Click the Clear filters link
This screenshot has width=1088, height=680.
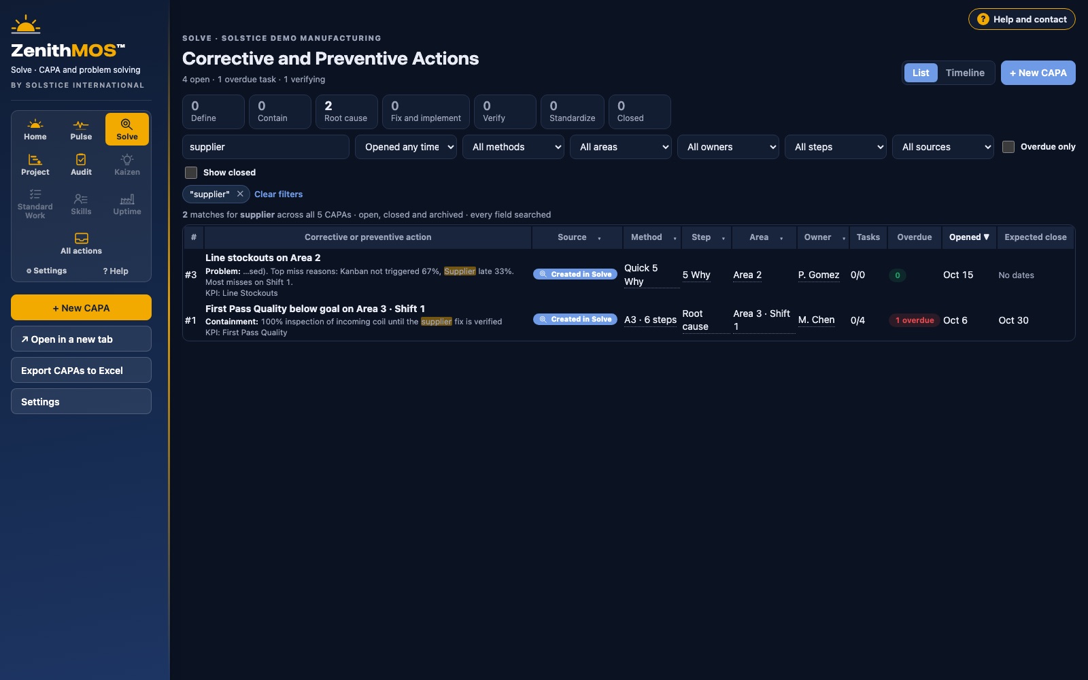(278, 194)
